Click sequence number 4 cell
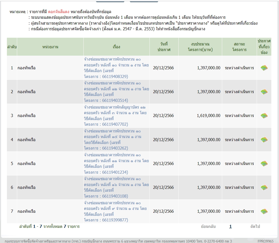The image size is (279, 243). point(12,140)
